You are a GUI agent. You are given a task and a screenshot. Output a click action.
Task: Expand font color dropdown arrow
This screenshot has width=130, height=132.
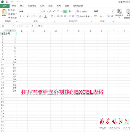pyautogui.click(x=48, y=16)
